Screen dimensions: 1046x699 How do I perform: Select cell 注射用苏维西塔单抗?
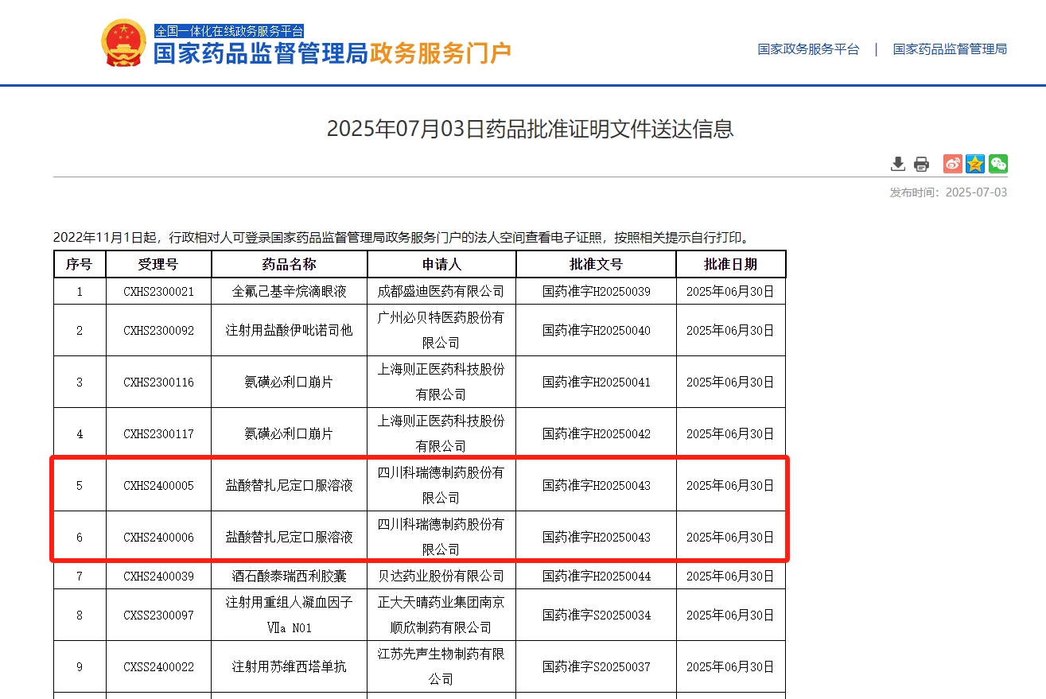pos(289,666)
